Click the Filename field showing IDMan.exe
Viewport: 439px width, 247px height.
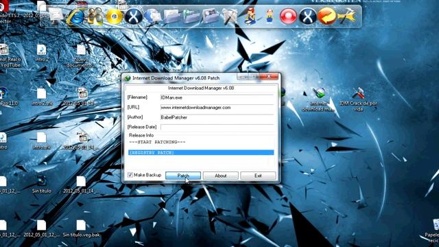(217, 97)
